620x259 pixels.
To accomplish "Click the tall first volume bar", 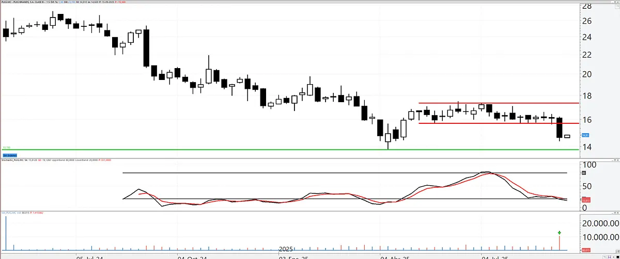I will pyautogui.click(x=6, y=233).
